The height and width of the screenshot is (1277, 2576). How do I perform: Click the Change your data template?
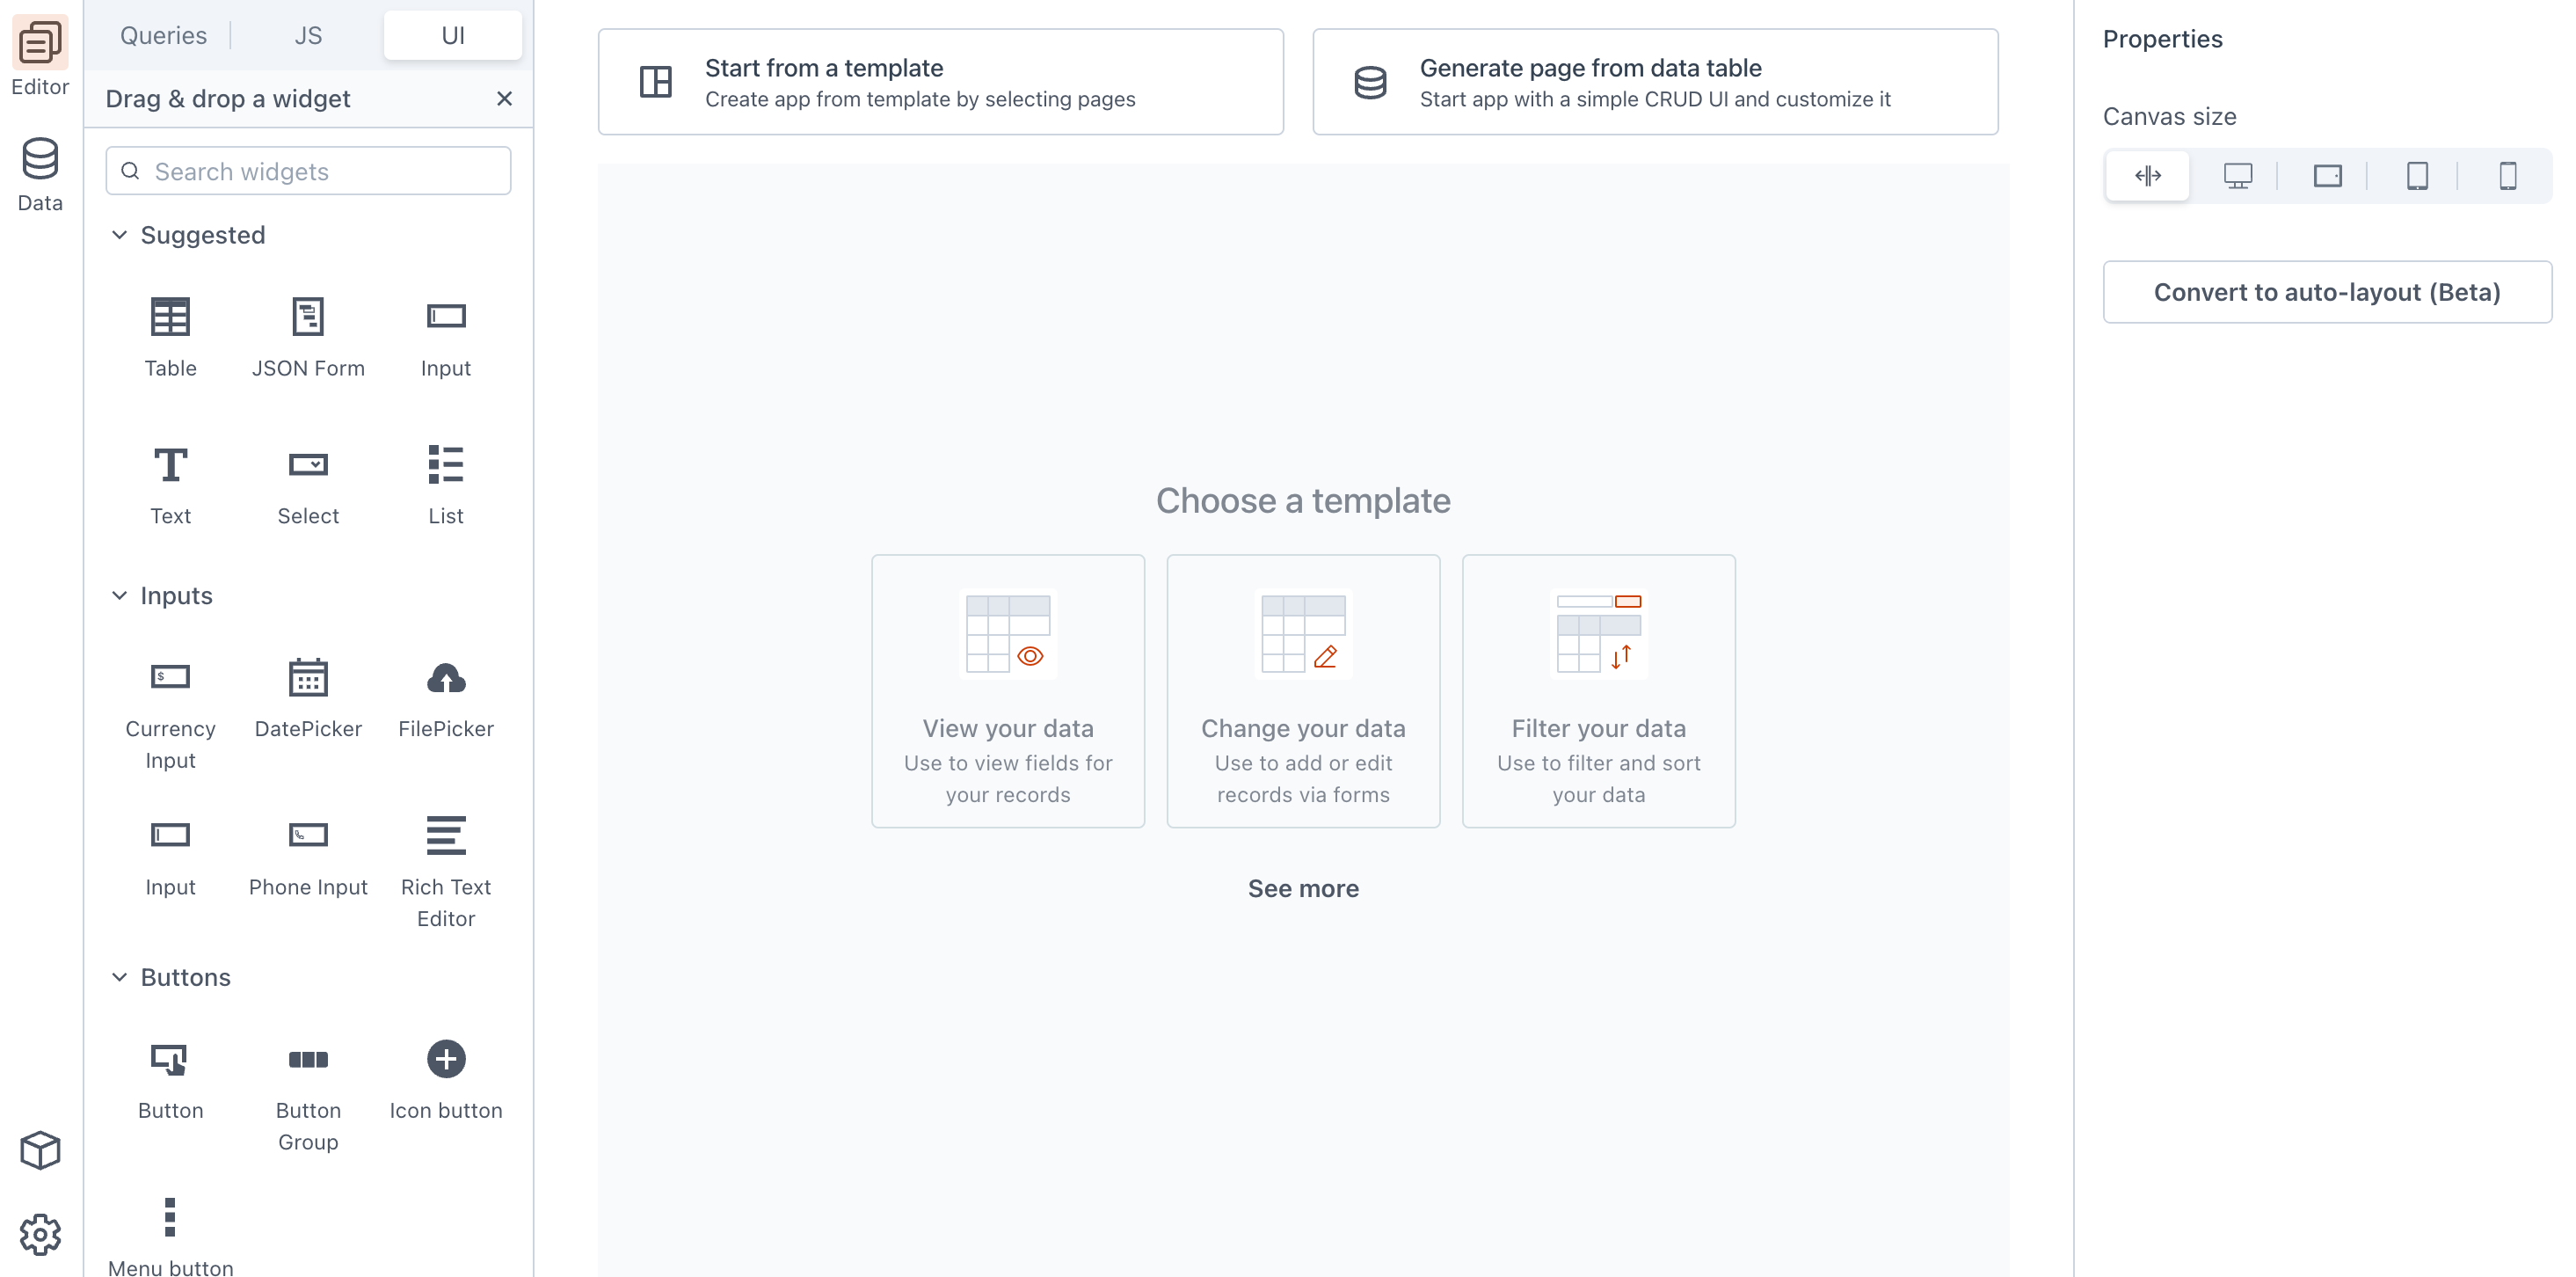(1303, 689)
